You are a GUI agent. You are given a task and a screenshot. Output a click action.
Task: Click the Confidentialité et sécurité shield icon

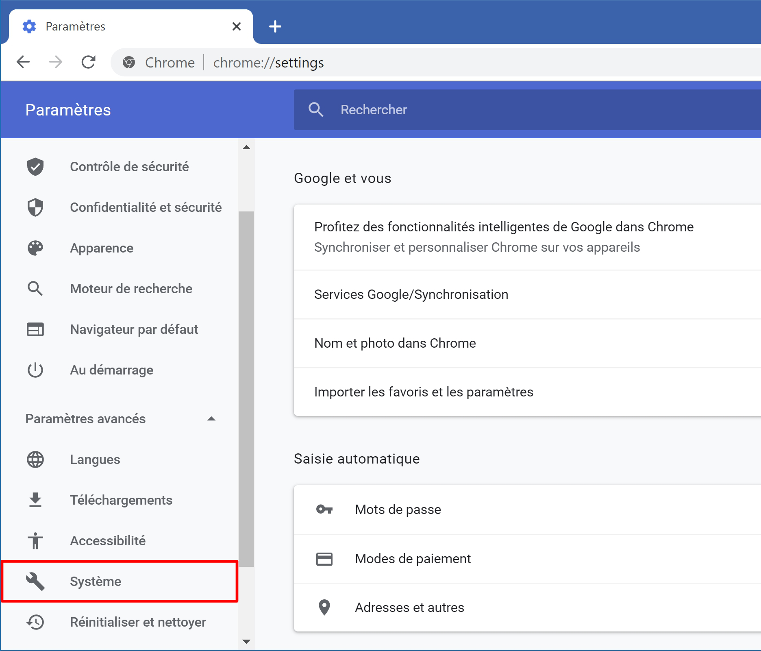[35, 207]
